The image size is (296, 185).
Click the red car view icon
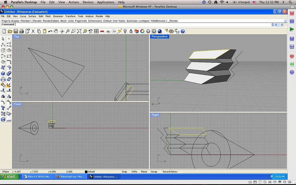[102, 31]
